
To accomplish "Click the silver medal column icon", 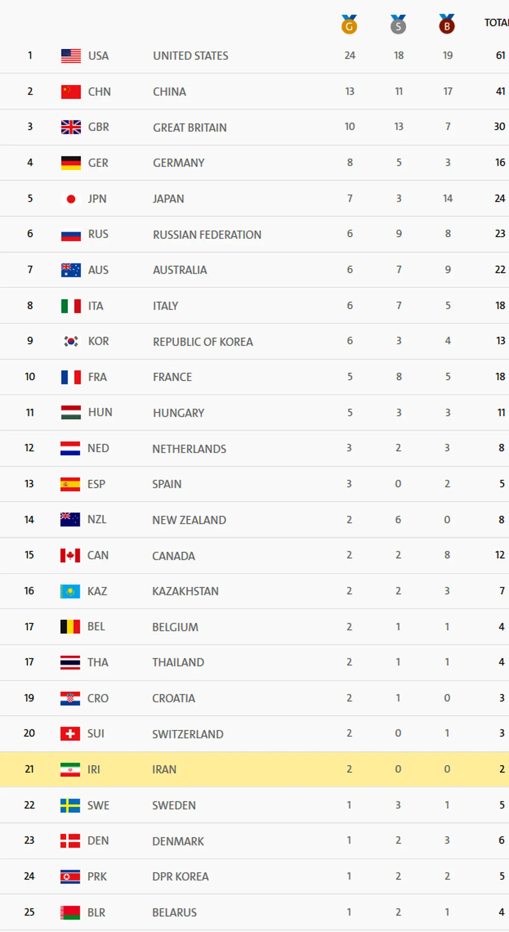I will (x=398, y=25).
